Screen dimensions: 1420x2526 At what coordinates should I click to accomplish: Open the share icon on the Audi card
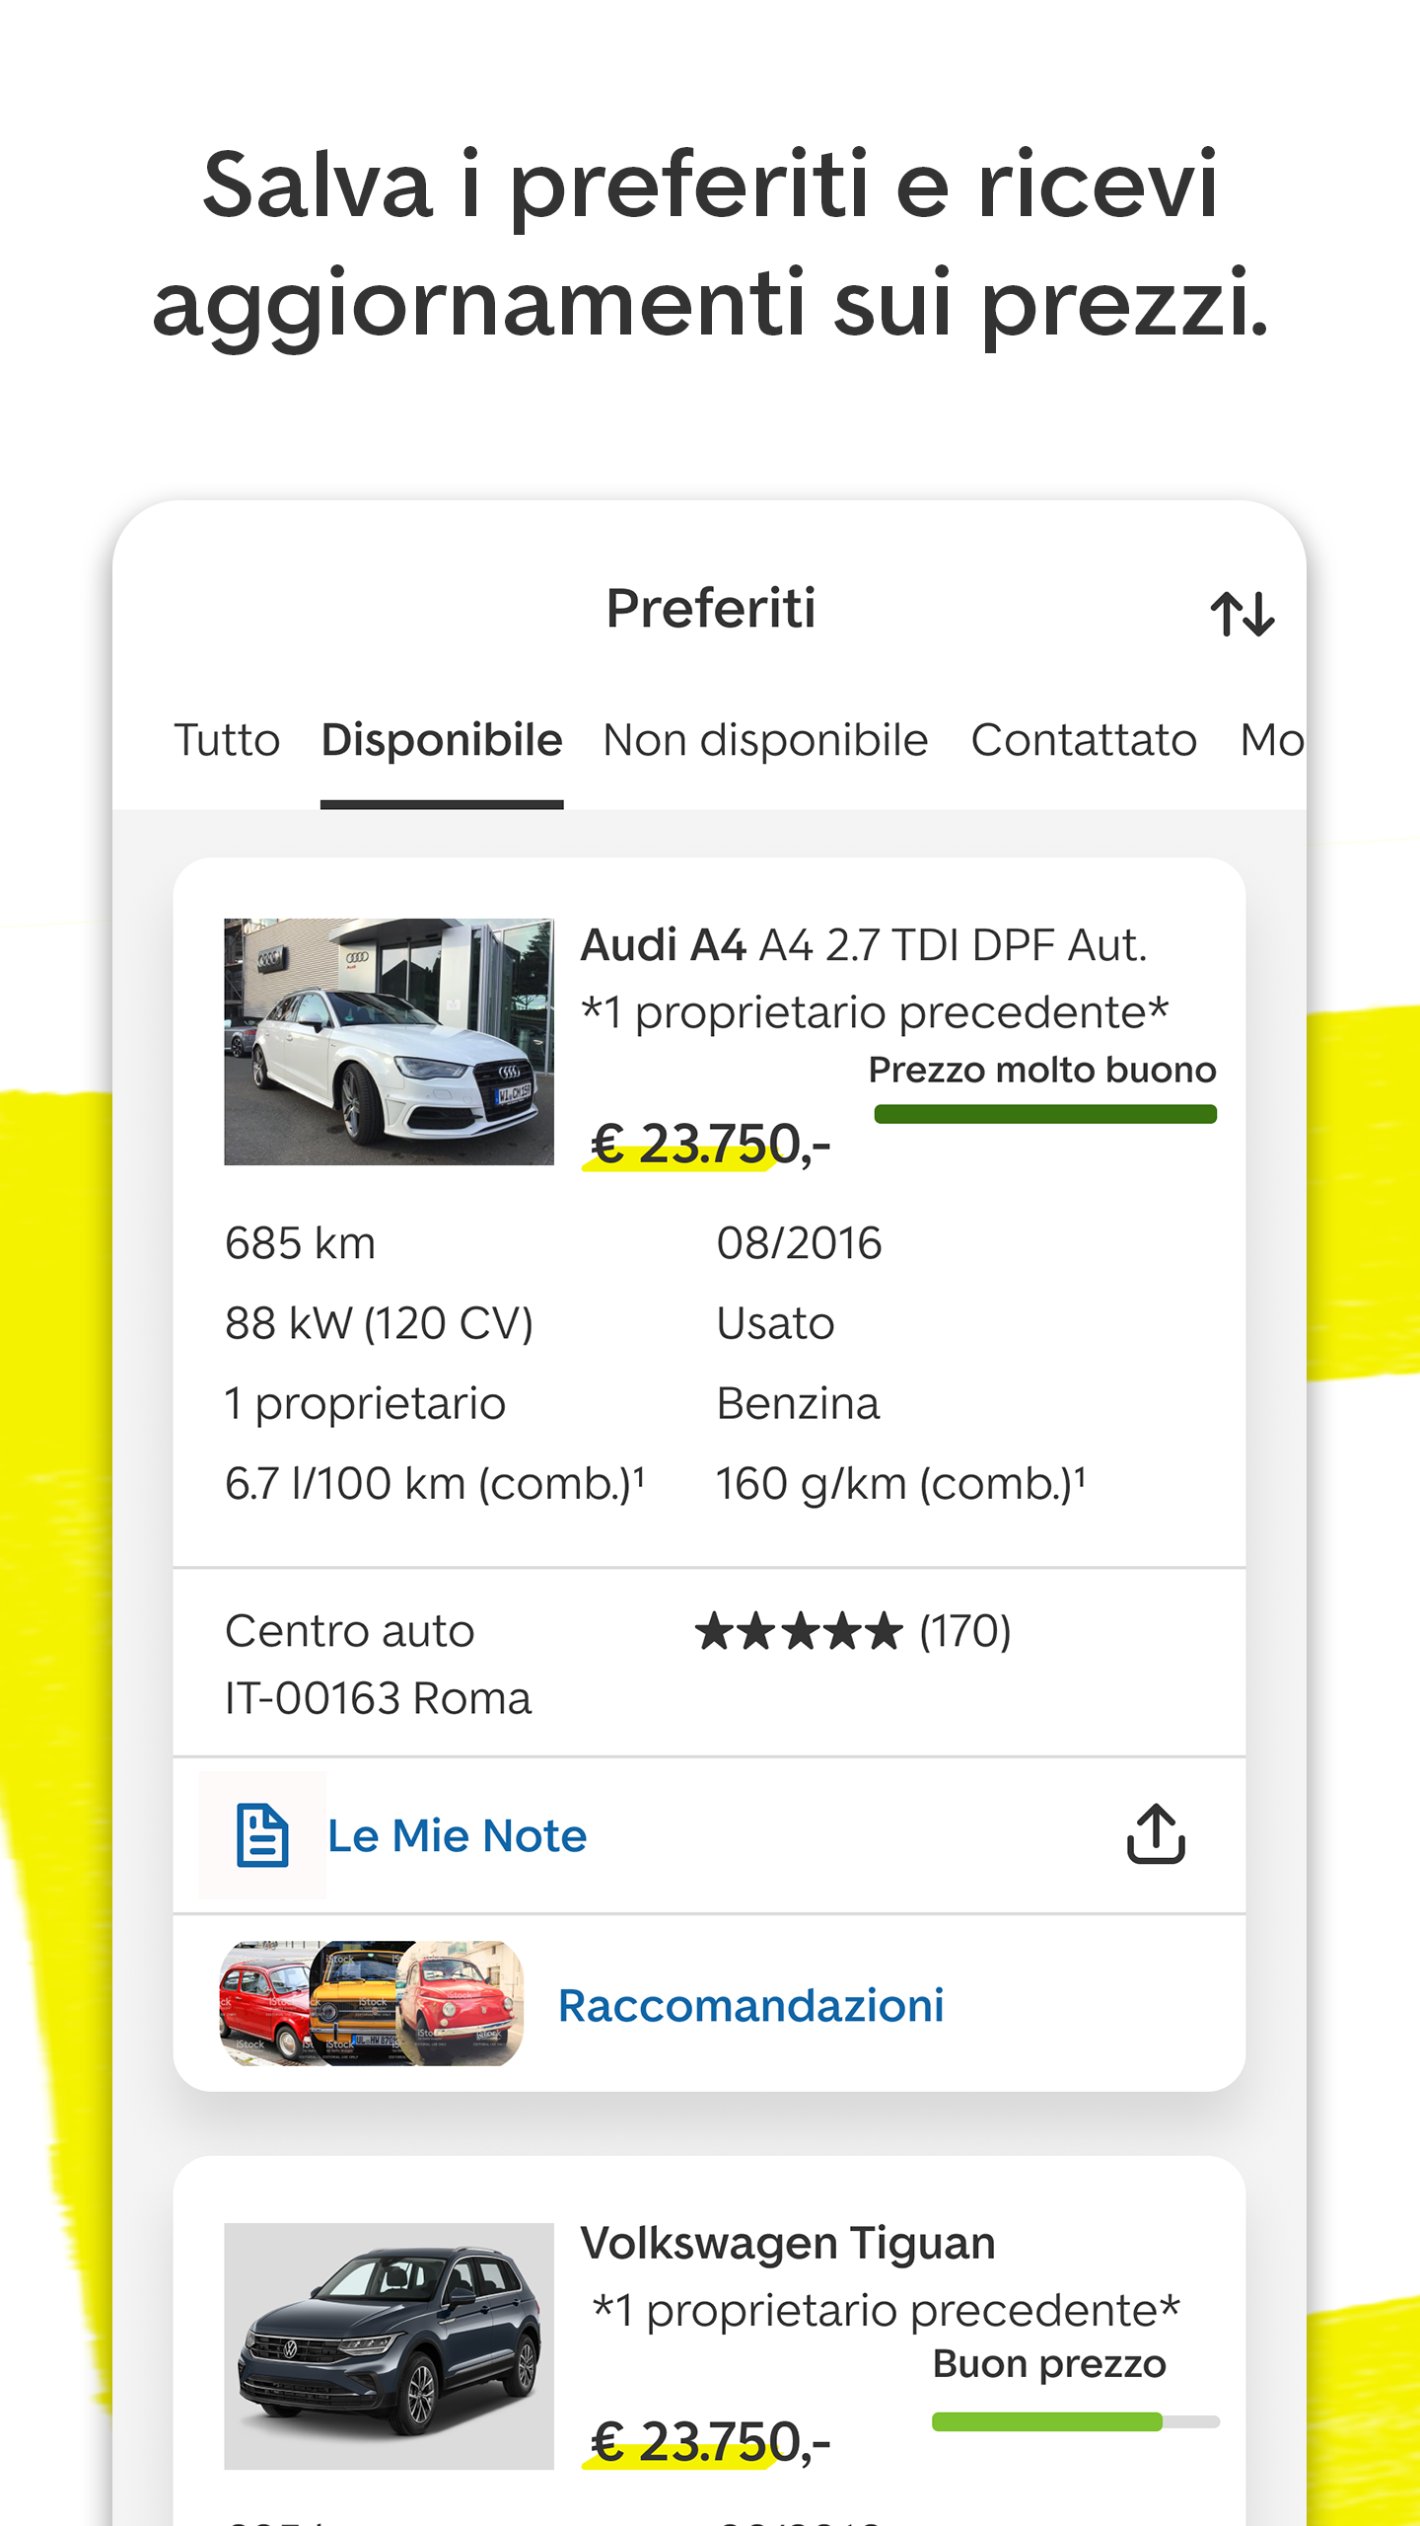point(1156,1834)
